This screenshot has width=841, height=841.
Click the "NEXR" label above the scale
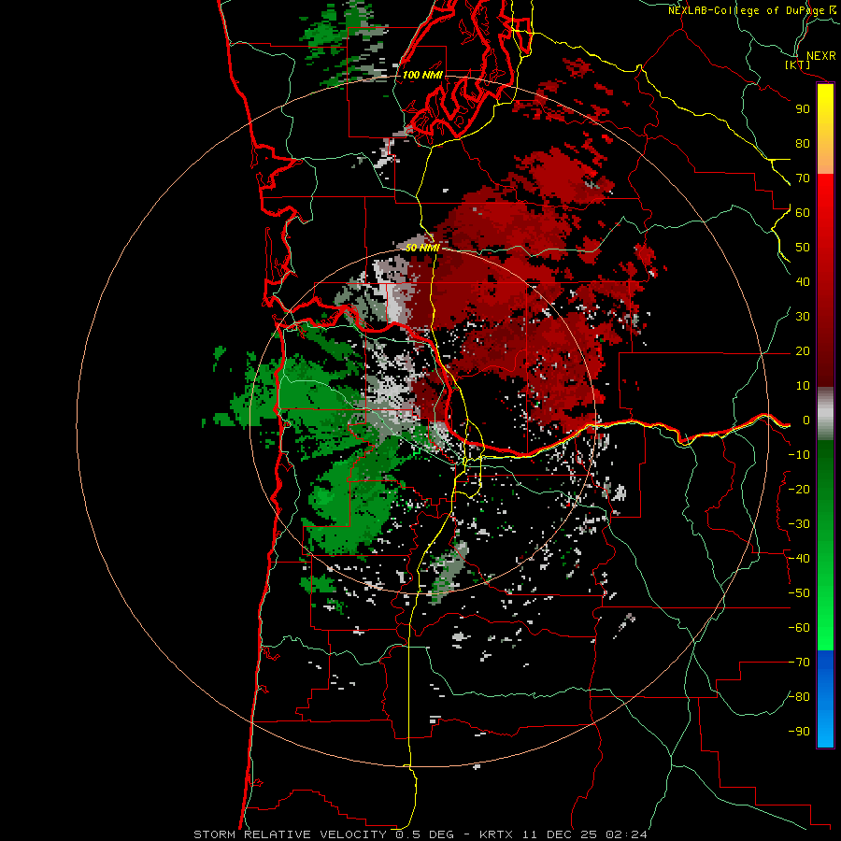tap(821, 56)
